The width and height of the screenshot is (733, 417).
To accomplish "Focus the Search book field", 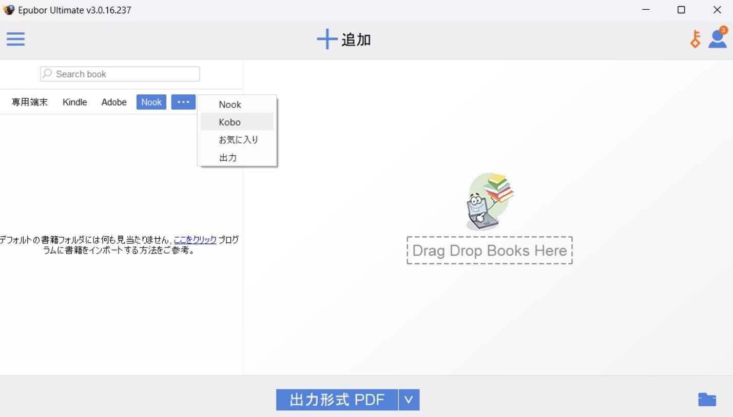I will tap(120, 74).
